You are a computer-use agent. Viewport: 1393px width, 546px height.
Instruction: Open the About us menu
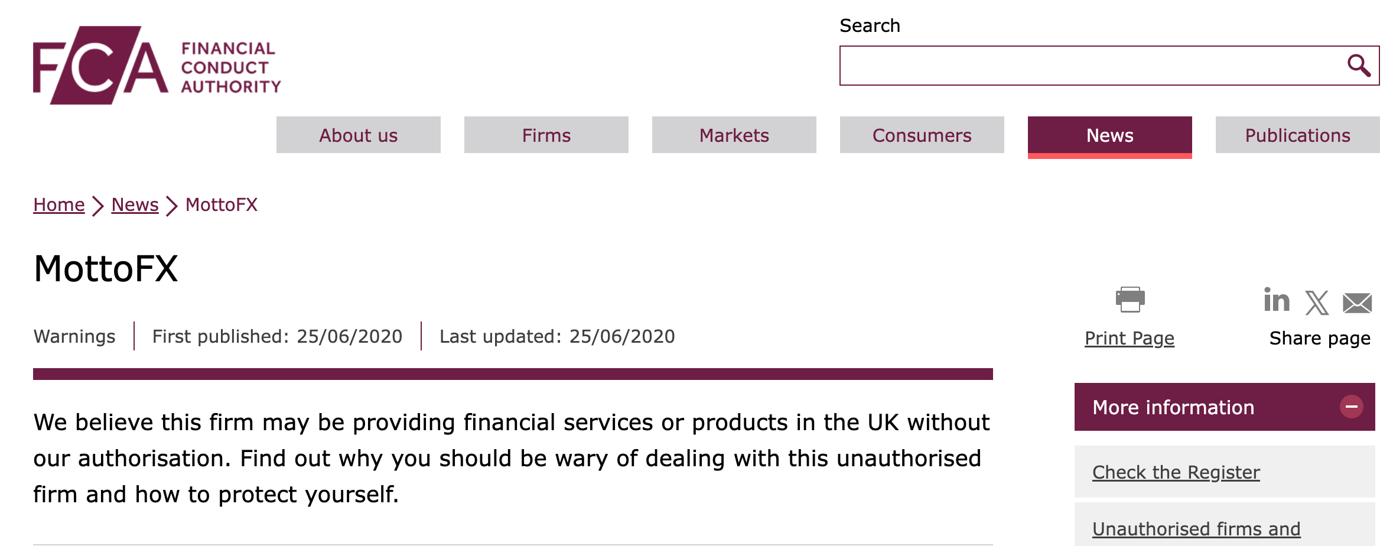(358, 135)
